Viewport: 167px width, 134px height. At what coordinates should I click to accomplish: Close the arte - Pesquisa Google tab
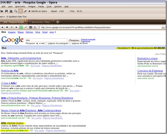[25, 20]
